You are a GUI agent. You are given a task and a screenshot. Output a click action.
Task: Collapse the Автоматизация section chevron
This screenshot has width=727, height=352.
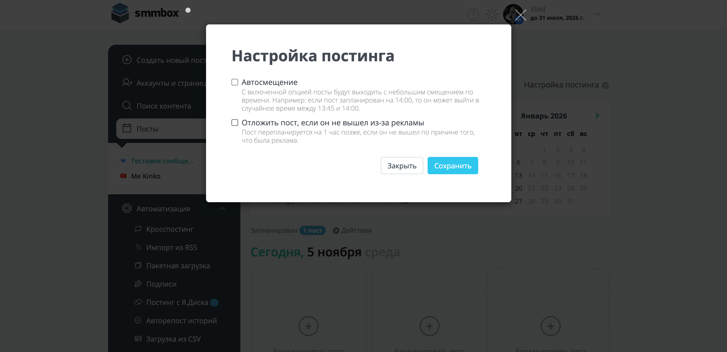coord(222,209)
